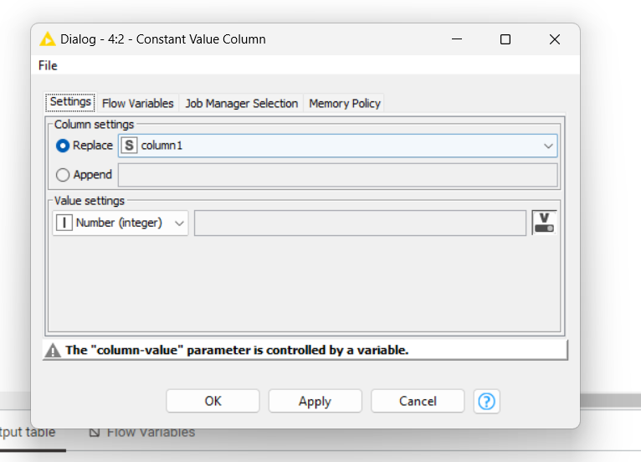Confirm with the OK button

(213, 401)
